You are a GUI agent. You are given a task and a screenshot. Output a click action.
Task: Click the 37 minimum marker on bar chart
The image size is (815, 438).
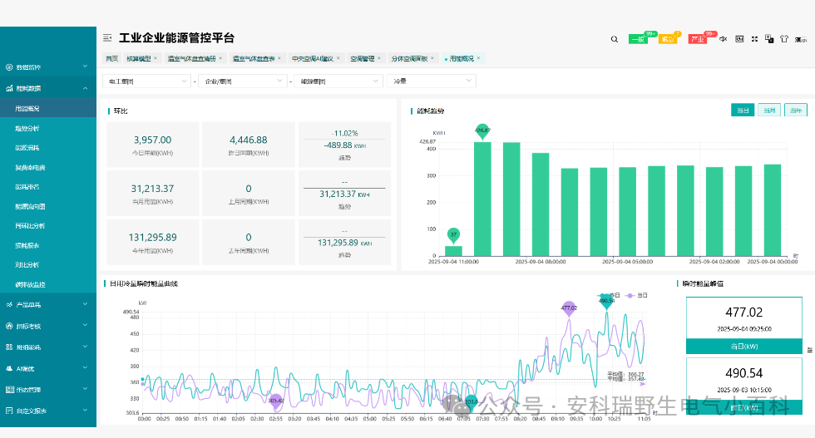454,235
